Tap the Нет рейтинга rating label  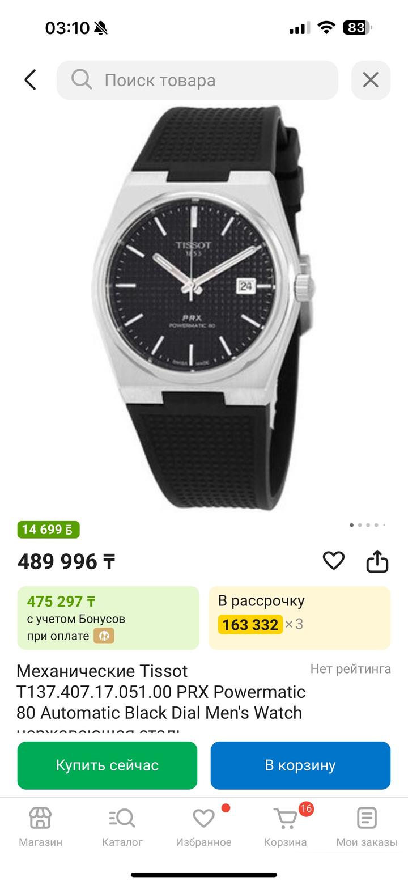coord(350,669)
